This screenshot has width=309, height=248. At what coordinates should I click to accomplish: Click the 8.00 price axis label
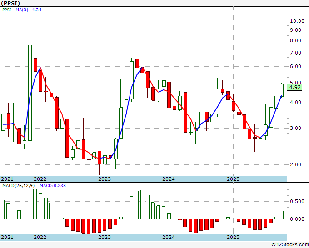click(x=295, y=40)
